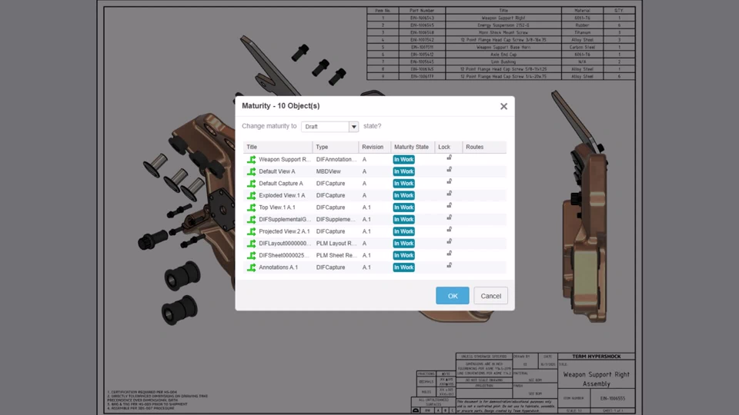The image size is (739, 415).
Task: Click the maturity icon beside Weapon Support R...
Action: (x=251, y=160)
